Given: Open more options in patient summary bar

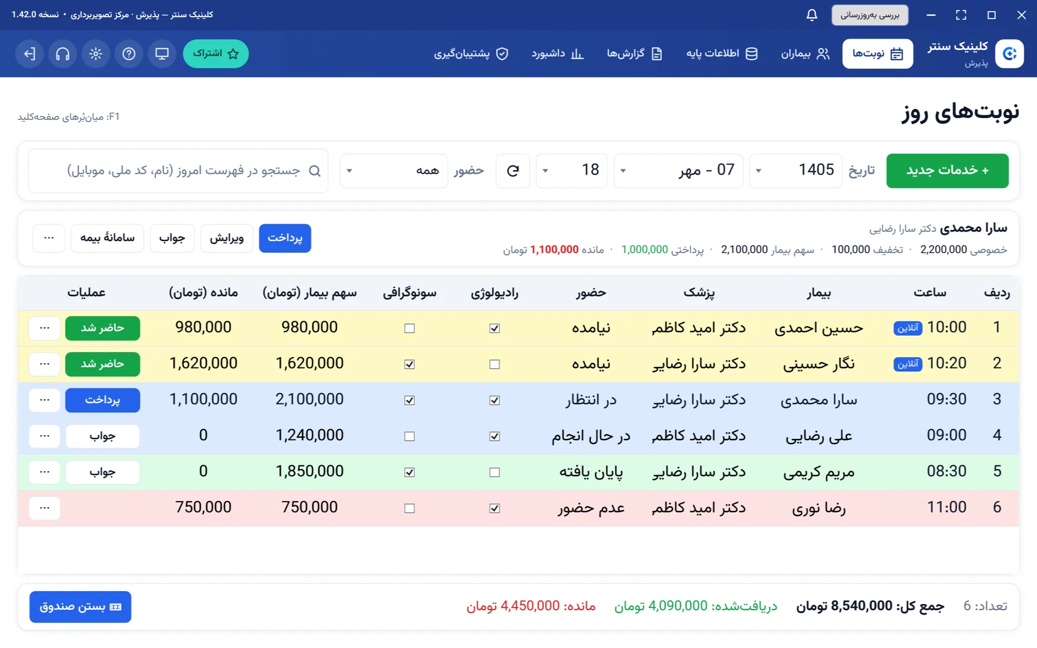Looking at the screenshot, I should coord(49,238).
